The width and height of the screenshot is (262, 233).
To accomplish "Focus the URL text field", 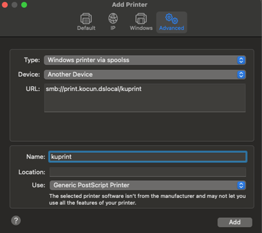I will click(145, 98).
